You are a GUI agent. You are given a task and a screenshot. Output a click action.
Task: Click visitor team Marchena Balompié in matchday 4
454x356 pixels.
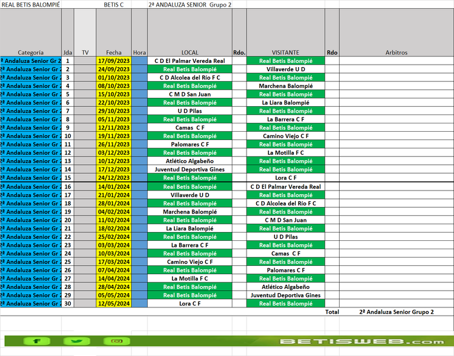pyautogui.click(x=286, y=86)
